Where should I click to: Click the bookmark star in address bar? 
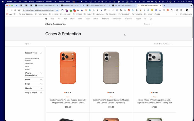coord(57,10)
